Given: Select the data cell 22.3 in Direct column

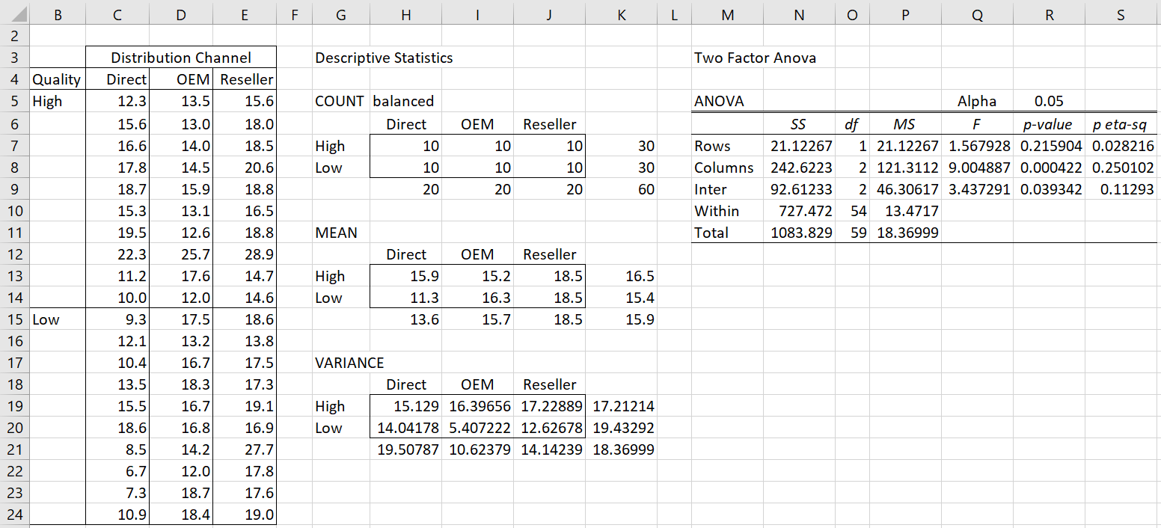Looking at the screenshot, I should tap(117, 254).
